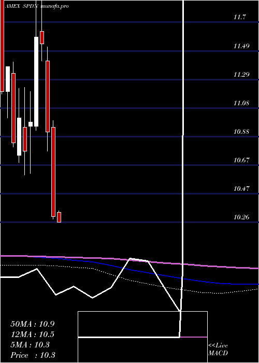Screen dimensions: 259x363
Task: Select the tall red candlestick falling to 10.3
Action: tap(53, 172)
